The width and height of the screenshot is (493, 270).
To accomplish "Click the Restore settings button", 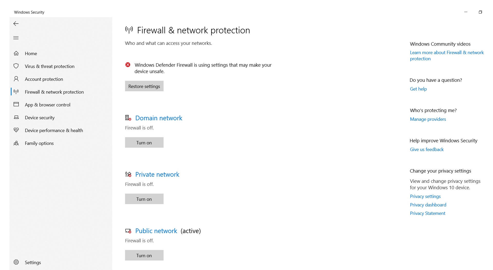I will point(144,86).
